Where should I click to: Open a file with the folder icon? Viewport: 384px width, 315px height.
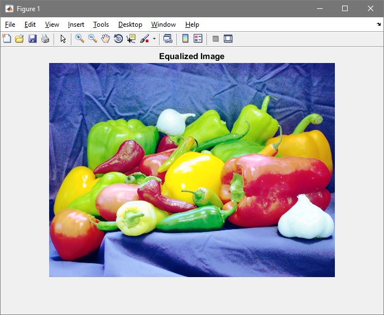[x=20, y=38]
